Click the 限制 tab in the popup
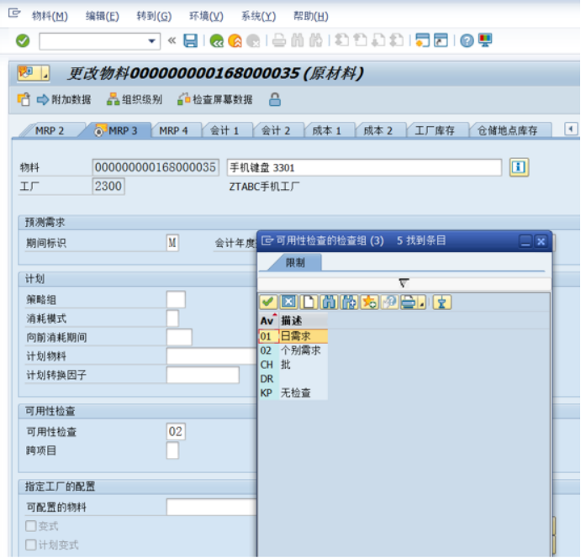Image resolution: width=581 pixels, height=558 pixels. [x=295, y=263]
